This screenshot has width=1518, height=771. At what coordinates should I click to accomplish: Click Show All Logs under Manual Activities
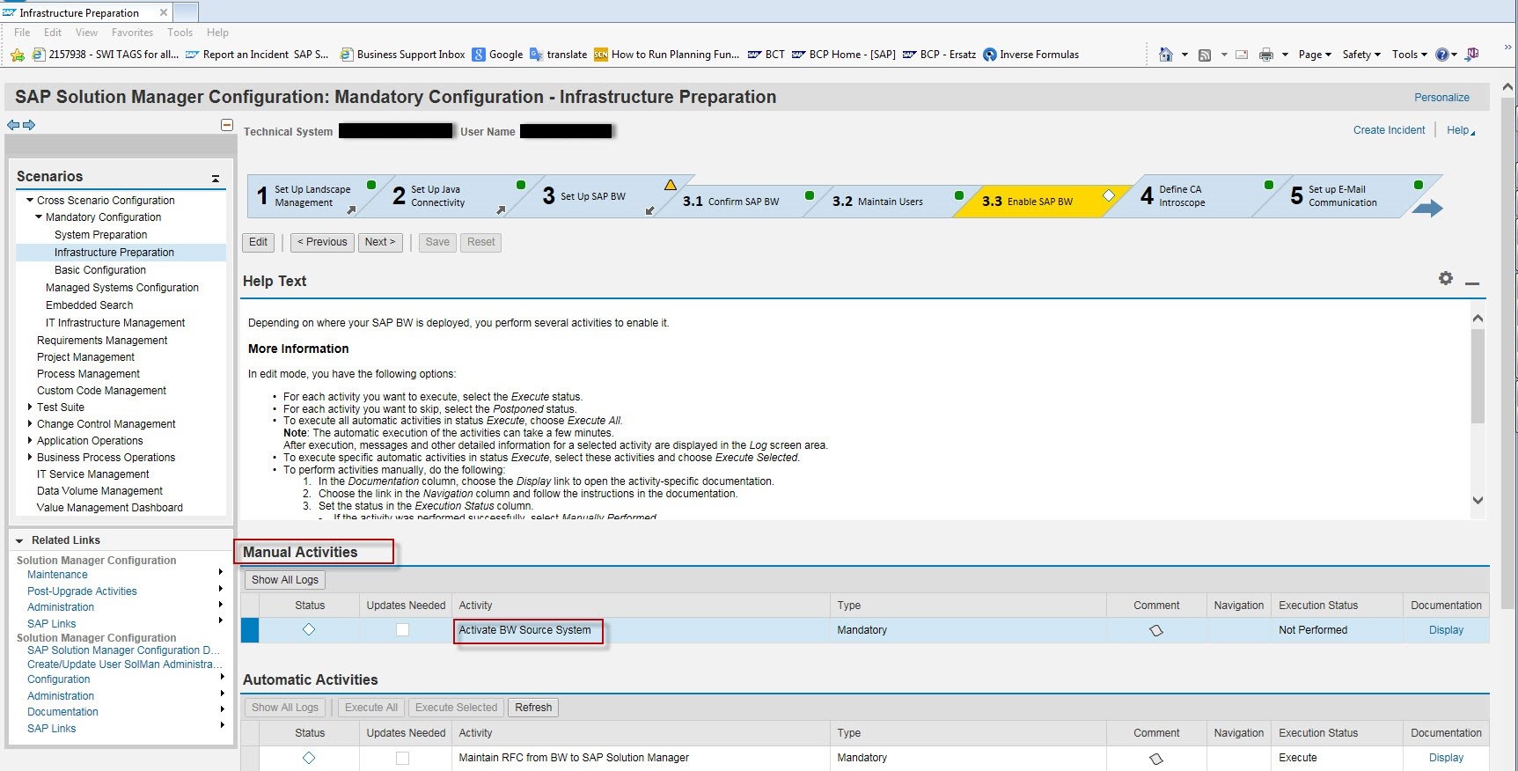pos(285,580)
